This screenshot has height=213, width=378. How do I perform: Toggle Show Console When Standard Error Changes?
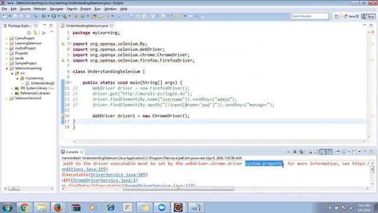pyautogui.click(x=329, y=152)
